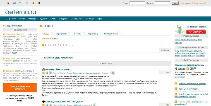
Task: Open 'Опросы' menu item
Action: 32,19
